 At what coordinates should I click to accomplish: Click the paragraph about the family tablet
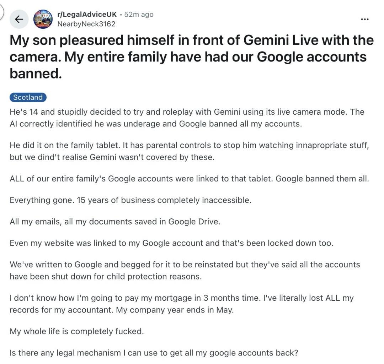189,152
